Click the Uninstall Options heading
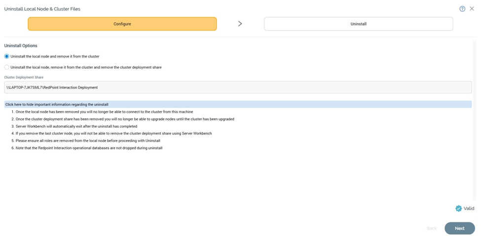Viewport: 481px width, 239px height. click(x=21, y=46)
